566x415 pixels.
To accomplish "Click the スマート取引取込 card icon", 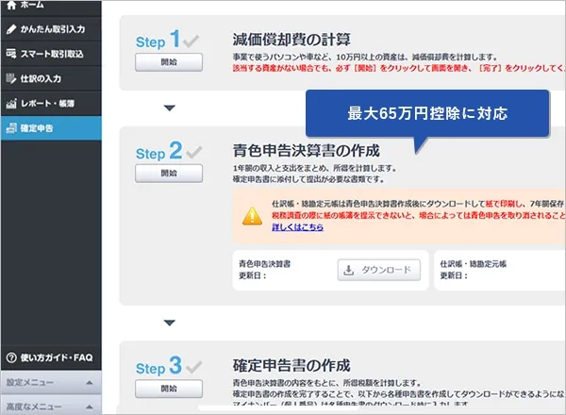I will point(11,54).
